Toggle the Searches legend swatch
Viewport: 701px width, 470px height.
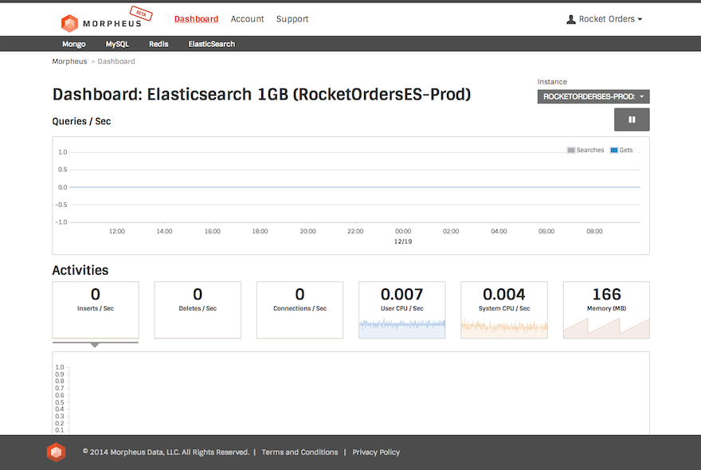571,151
